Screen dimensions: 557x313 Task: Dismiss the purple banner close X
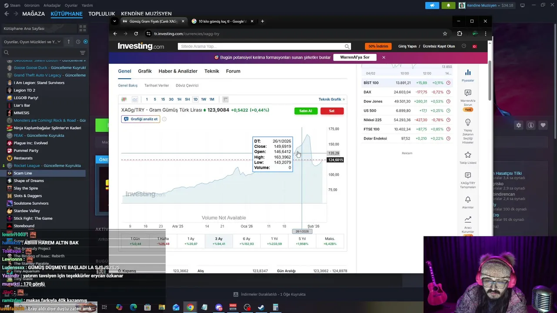pyautogui.click(x=383, y=57)
